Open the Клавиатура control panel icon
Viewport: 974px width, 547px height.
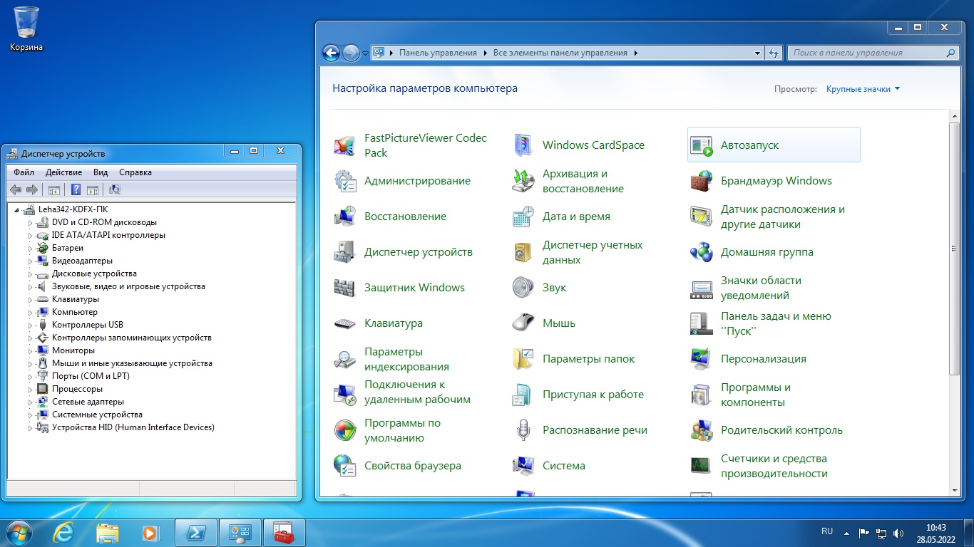point(345,323)
